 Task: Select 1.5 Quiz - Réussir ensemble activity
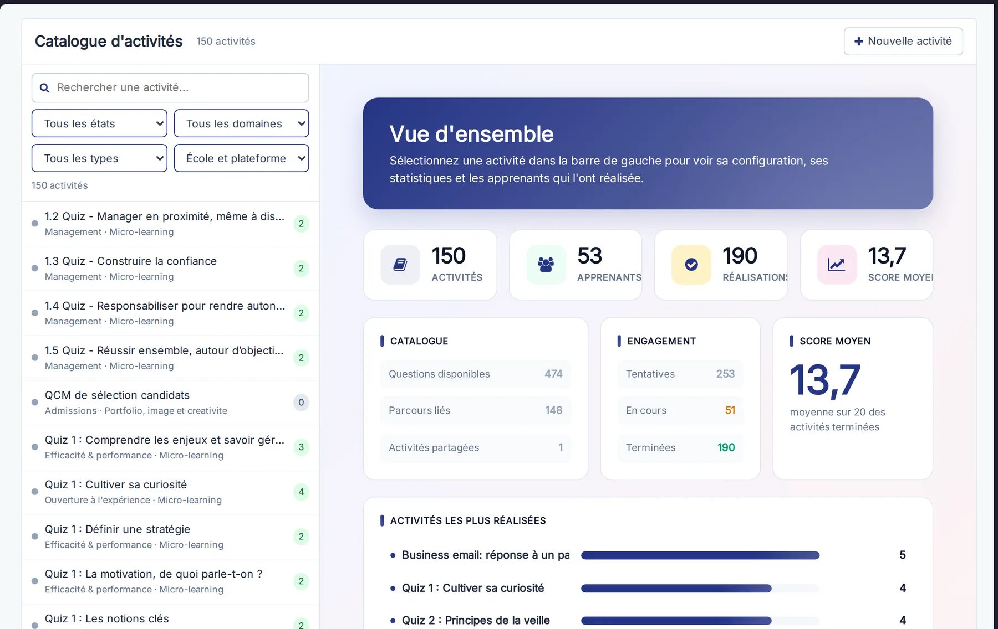170,358
